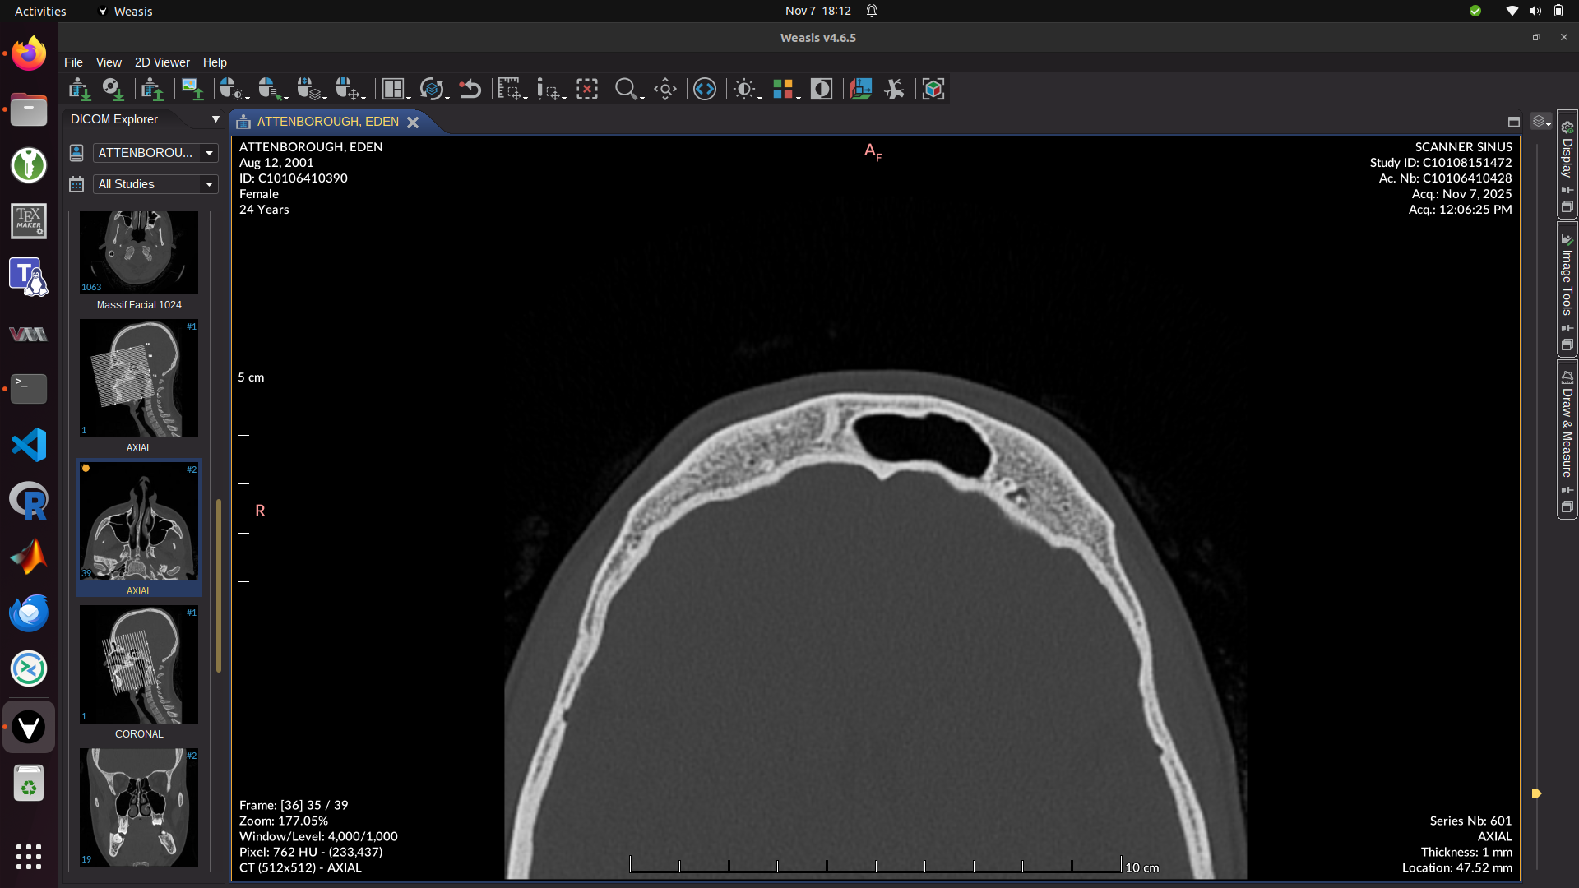Click the reset display undo-arrow icon

click(470, 89)
